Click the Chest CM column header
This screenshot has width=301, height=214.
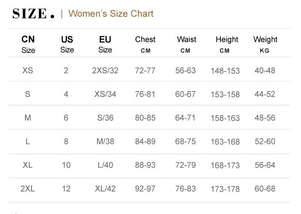point(145,44)
